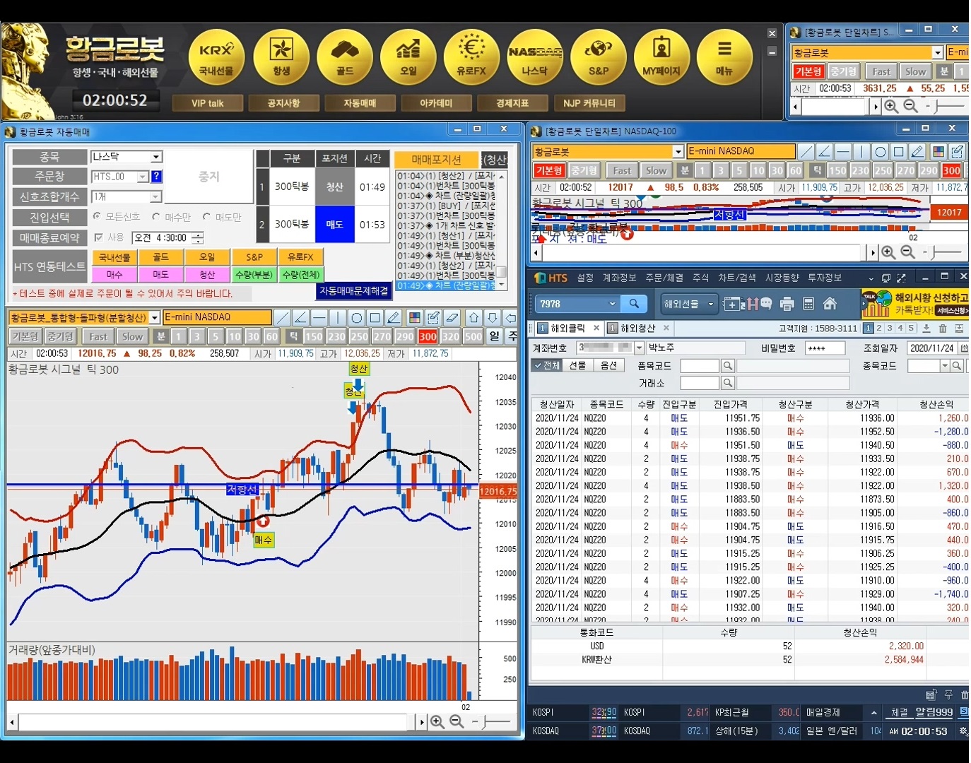The height and width of the screenshot is (763, 971).
Task: Open the KRX 국내선물 gold icon
Action: tap(216, 57)
